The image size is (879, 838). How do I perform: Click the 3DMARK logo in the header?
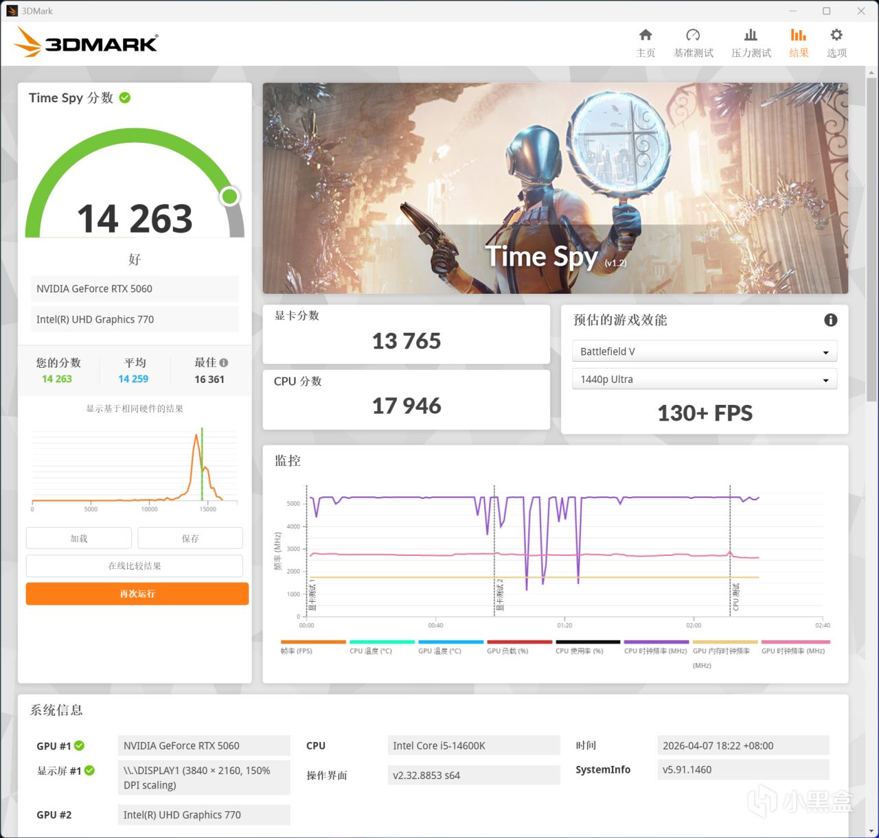(x=86, y=43)
